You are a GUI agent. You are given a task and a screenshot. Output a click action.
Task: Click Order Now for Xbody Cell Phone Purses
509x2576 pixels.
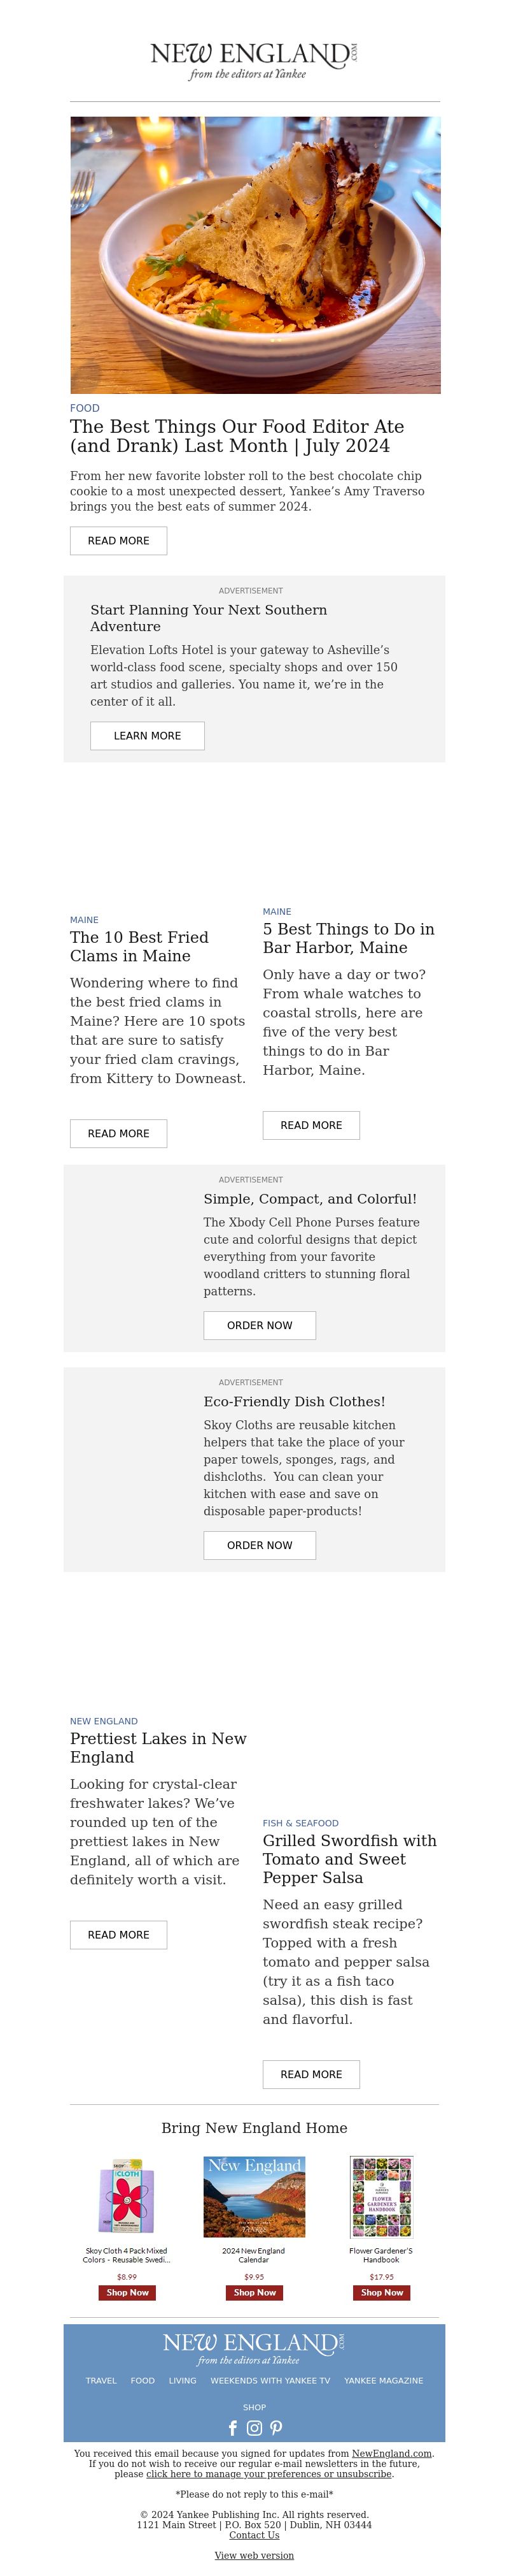coord(260,1325)
